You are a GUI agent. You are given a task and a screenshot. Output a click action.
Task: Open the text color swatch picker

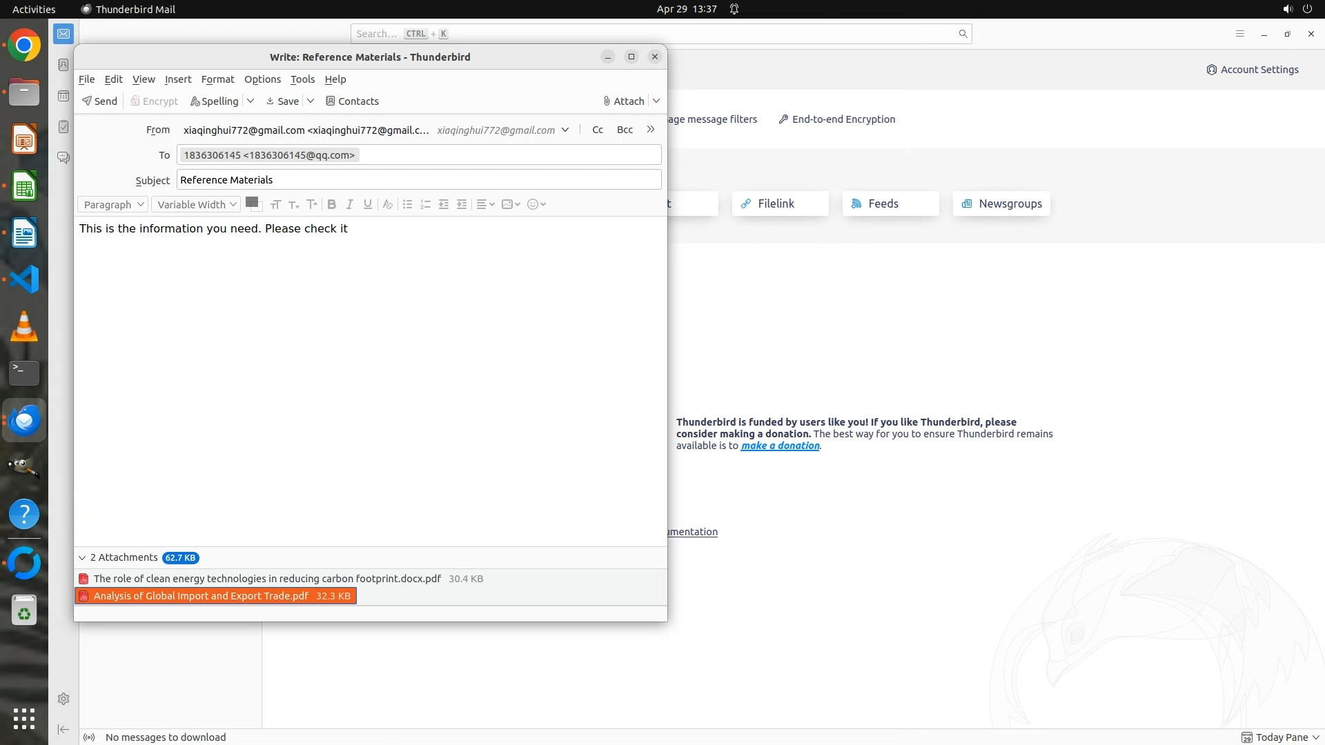pos(252,202)
